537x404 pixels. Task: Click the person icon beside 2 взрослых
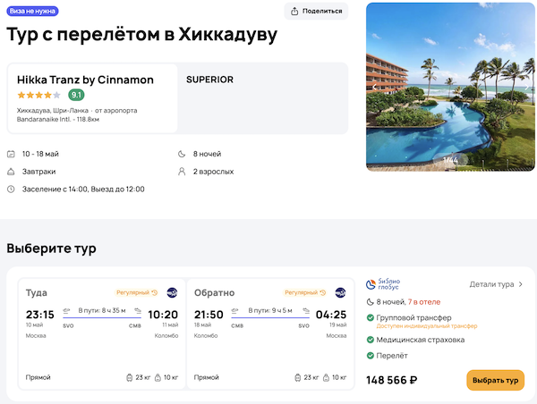pyautogui.click(x=183, y=172)
